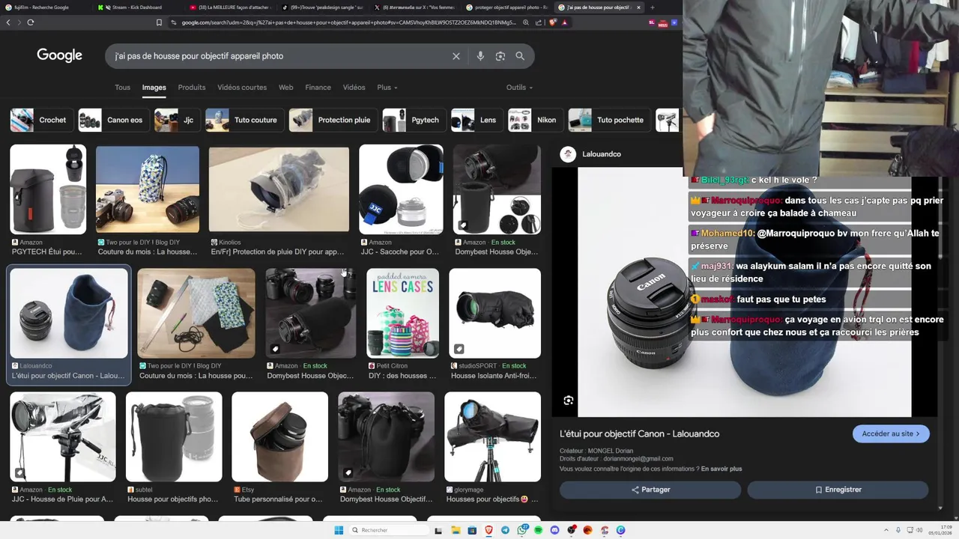Open the Vidéos courtes tab
Screen dimensions: 959x539
[242, 88]
